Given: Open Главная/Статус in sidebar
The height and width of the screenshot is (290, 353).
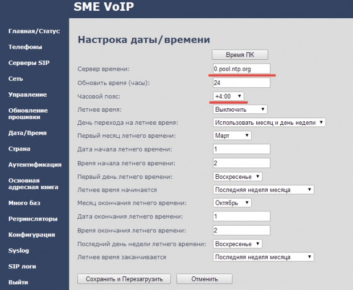Looking at the screenshot, I should 34,31.
